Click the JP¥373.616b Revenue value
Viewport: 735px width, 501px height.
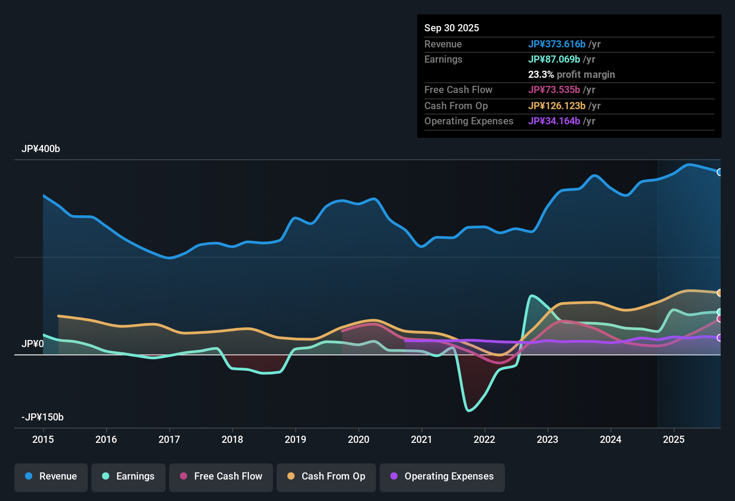pos(557,44)
